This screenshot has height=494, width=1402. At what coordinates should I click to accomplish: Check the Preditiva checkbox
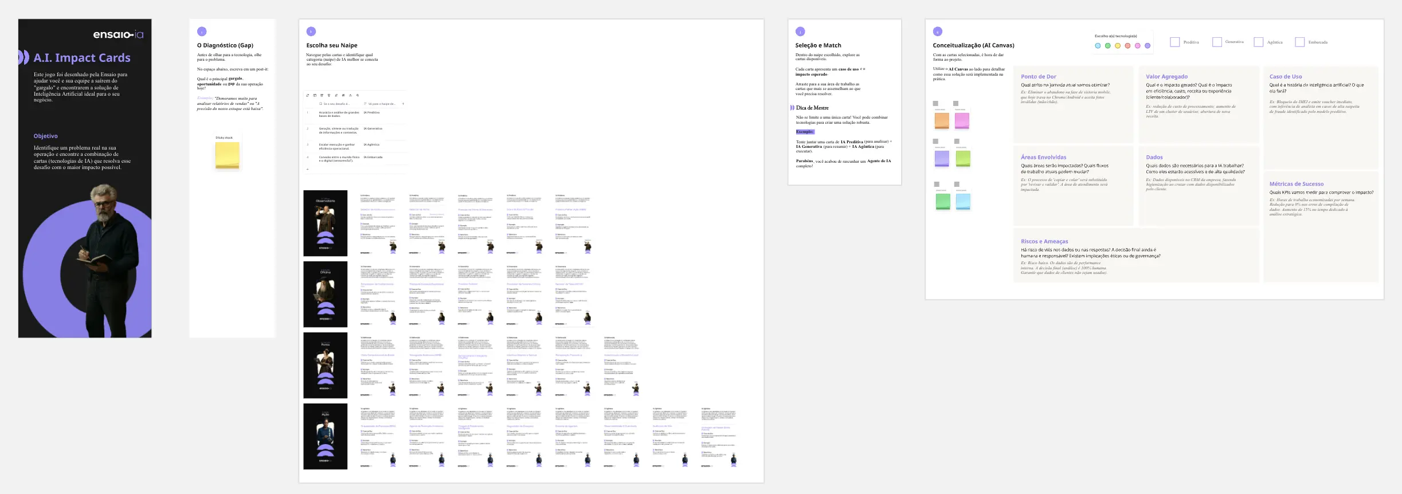tap(1174, 42)
